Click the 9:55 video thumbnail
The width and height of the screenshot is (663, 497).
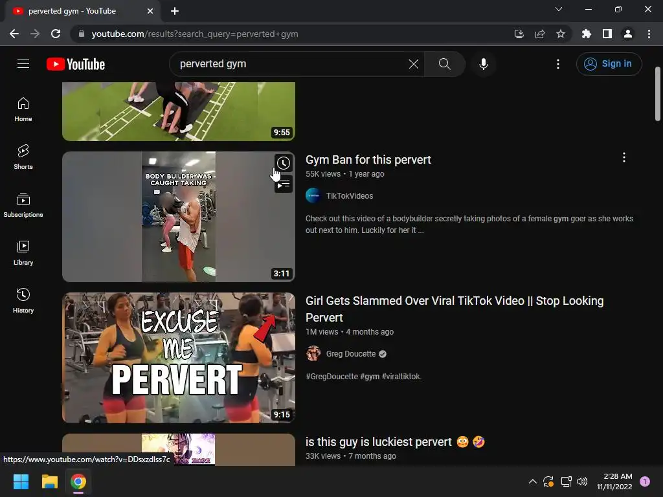pyautogui.click(x=179, y=111)
